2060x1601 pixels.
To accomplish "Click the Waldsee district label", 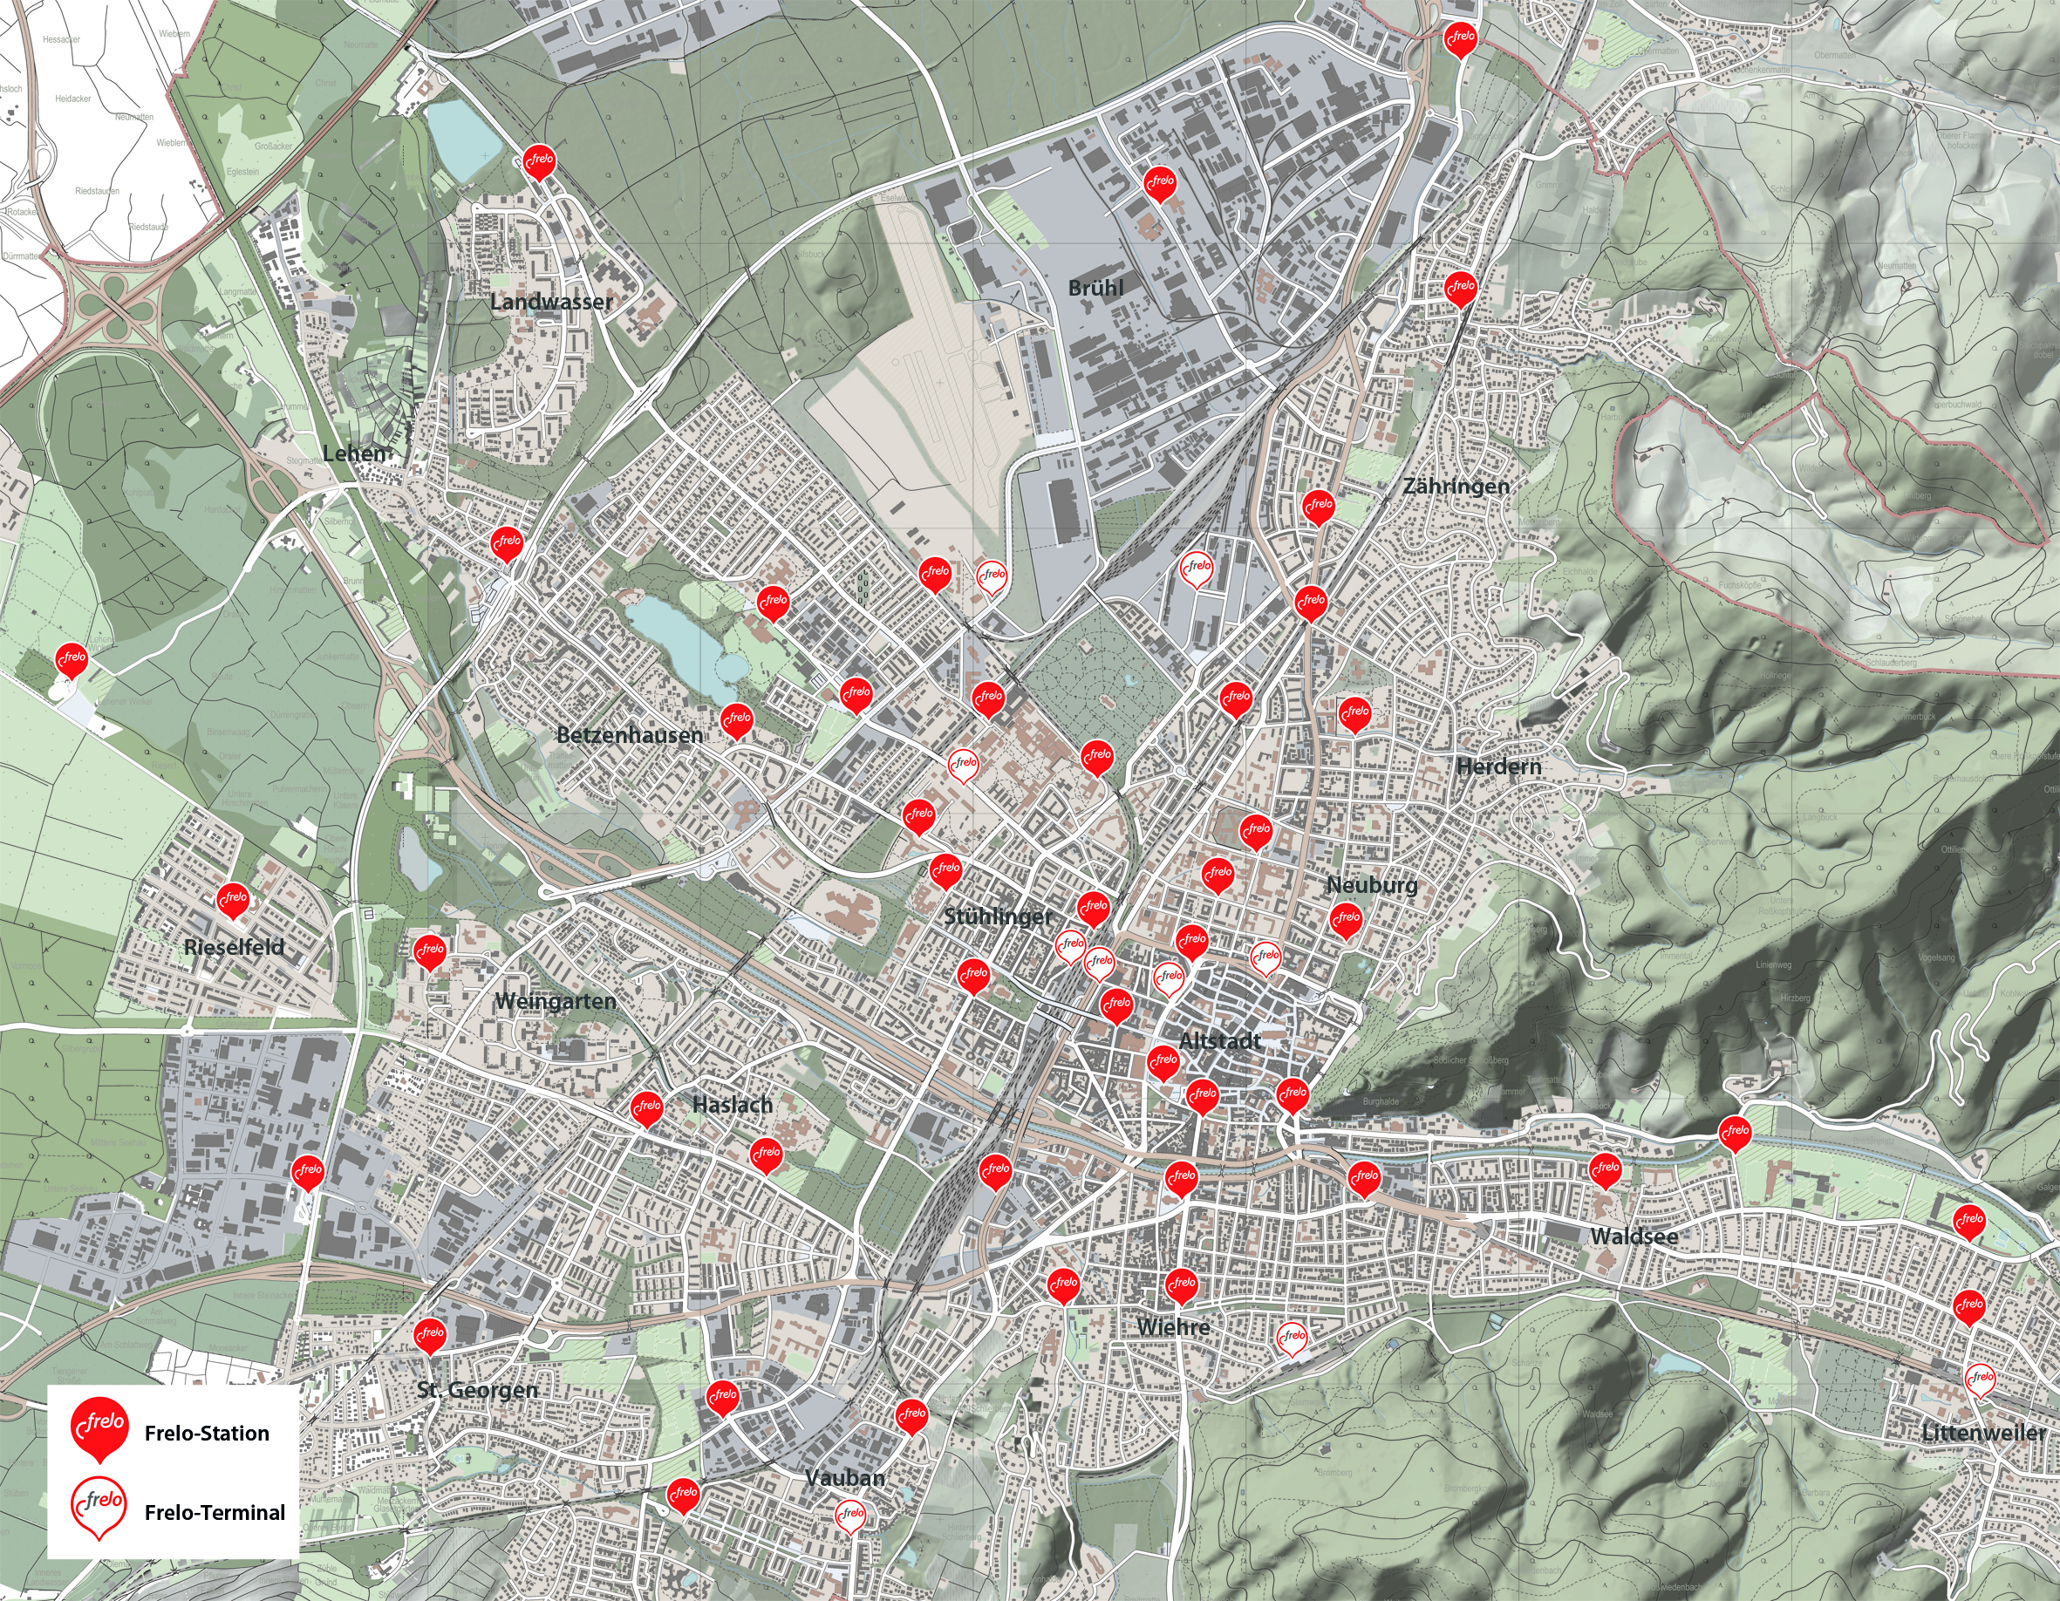I will click(1634, 1237).
